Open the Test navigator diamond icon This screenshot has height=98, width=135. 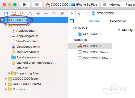(x=38, y=14)
